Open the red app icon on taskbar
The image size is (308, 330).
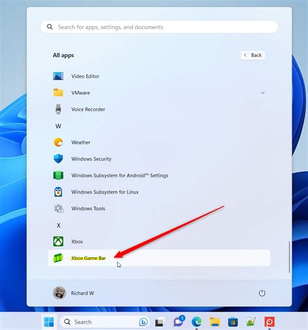270,322
